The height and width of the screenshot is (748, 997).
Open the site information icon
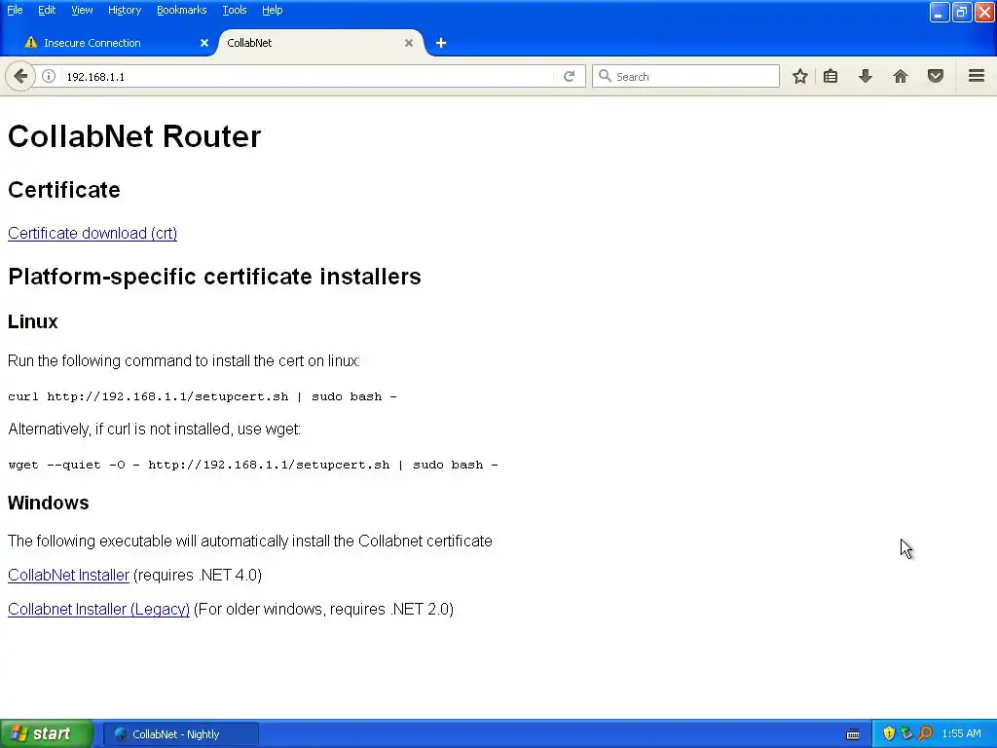point(49,76)
